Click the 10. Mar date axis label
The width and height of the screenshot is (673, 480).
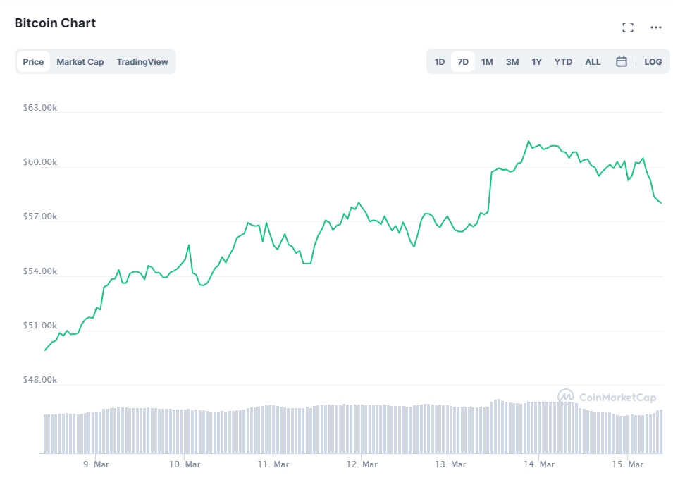[x=185, y=464]
